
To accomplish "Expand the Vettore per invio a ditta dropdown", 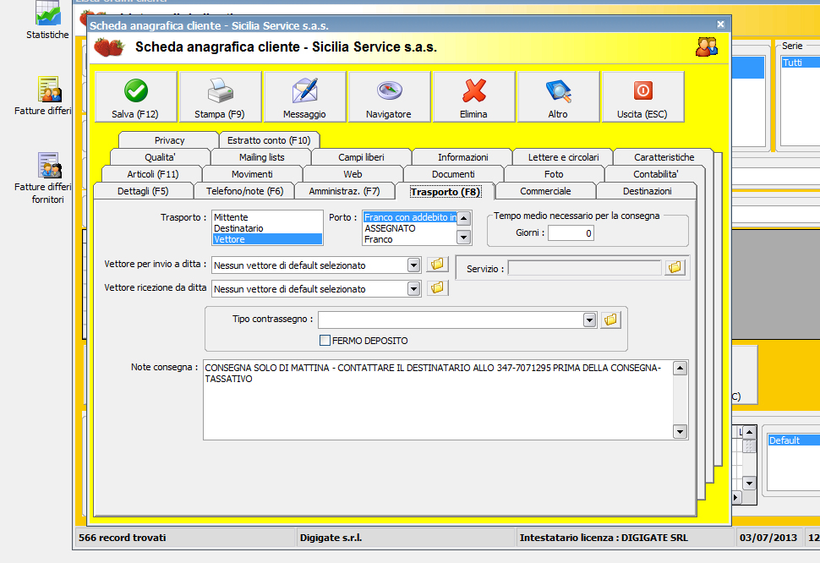I will pyautogui.click(x=413, y=265).
